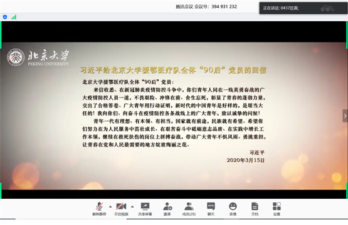Expand audio options arrow beside microphone

110,207
